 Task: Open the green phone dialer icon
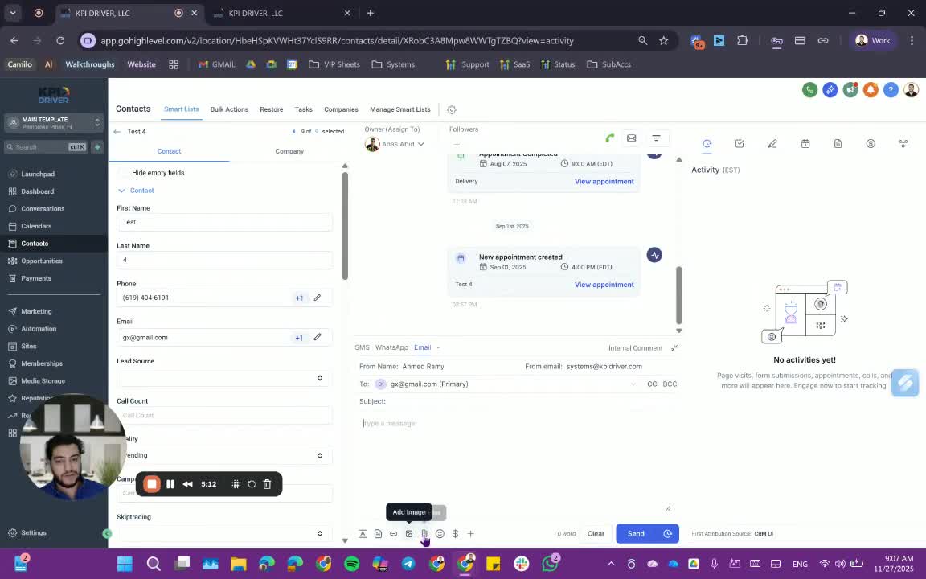pyautogui.click(x=809, y=90)
